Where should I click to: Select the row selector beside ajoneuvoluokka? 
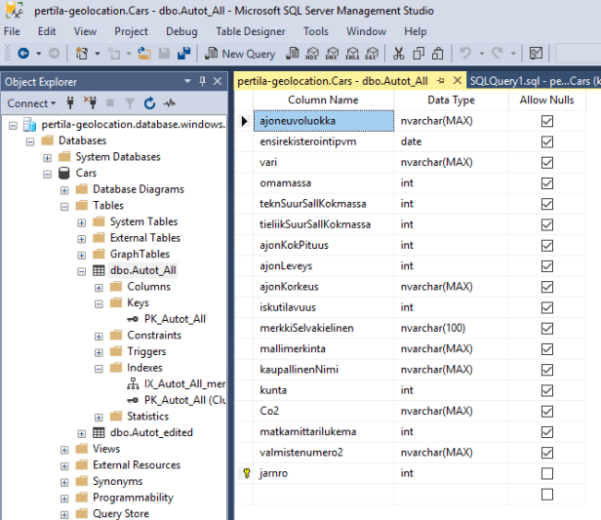click(244, 121)
